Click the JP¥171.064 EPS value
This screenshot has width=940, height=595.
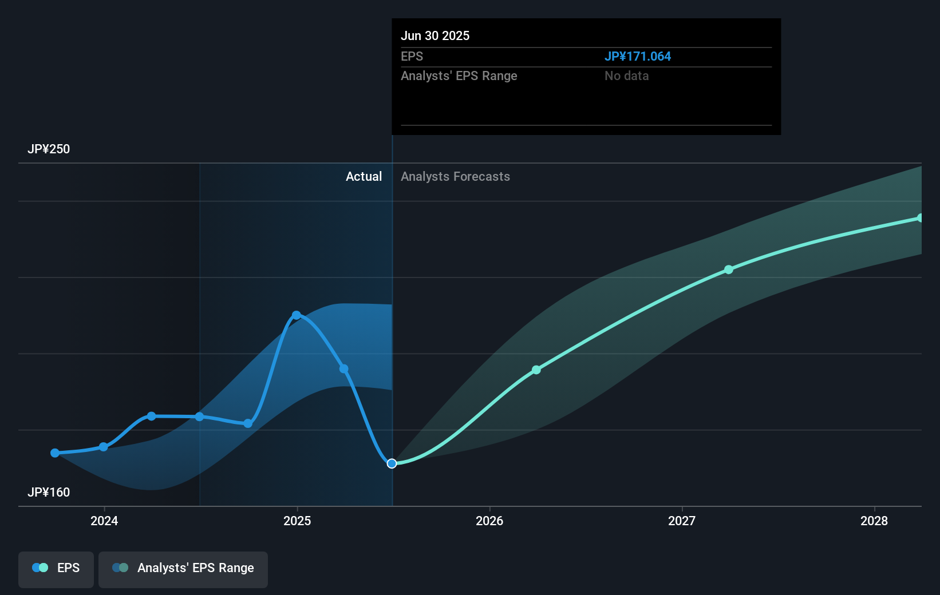coord(638,56)
